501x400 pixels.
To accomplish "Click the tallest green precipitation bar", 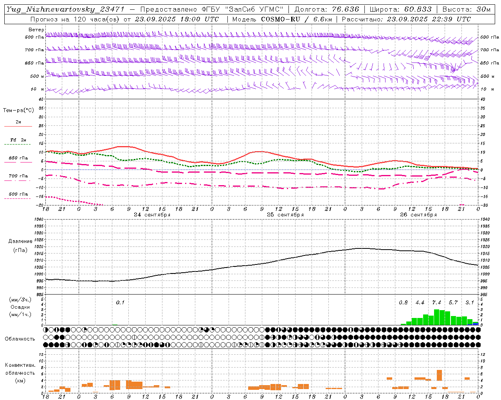I will click(436, 317).
